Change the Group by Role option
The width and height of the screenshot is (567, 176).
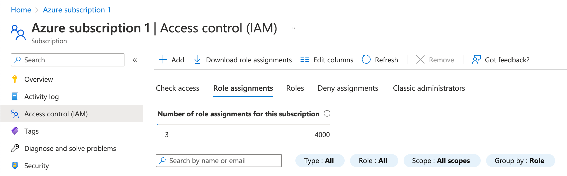(x=520, y=161)
